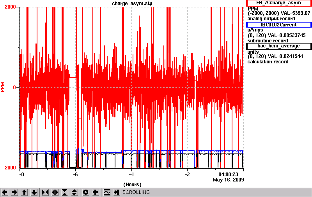Click the 04:08:23 time stamp

(228, 174)
